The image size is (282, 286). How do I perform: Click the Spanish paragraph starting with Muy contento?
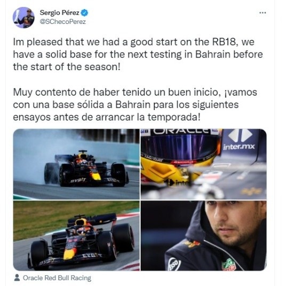point(135,105)
